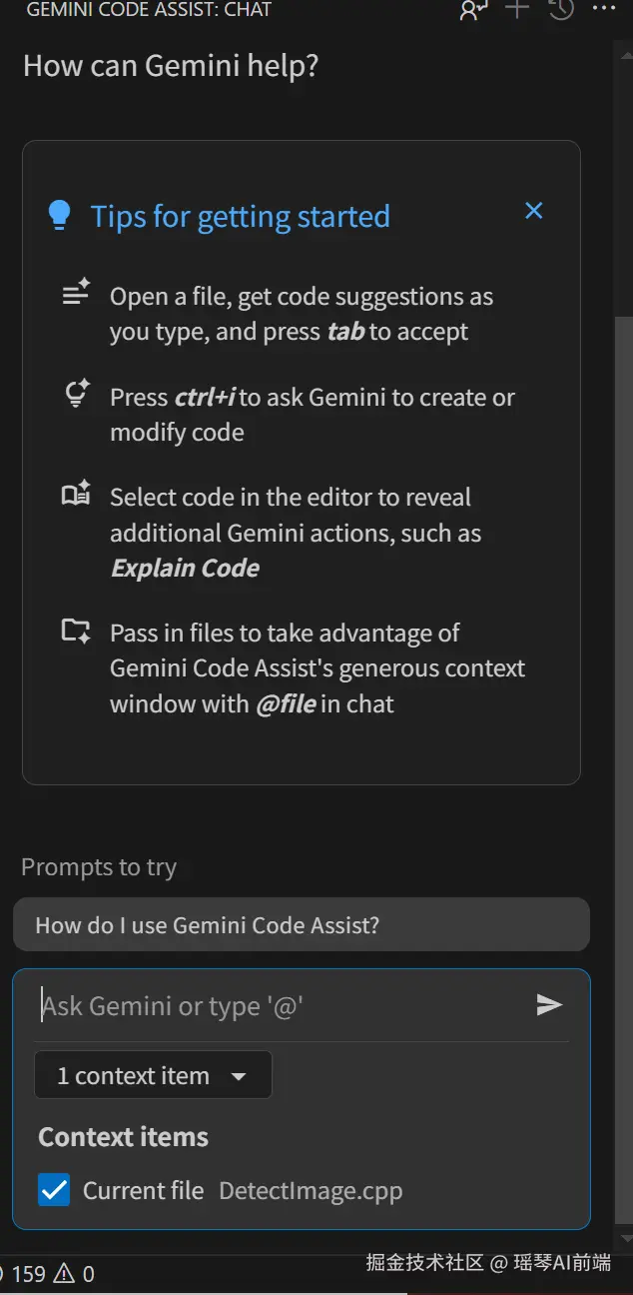Click the Gemini Code Assist: Chat panel title

[149, 10]
